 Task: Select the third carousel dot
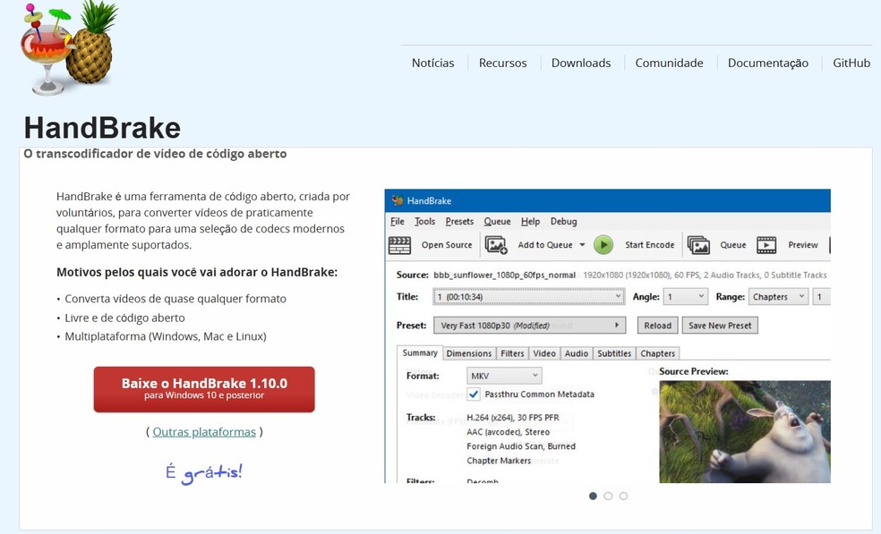623,496
